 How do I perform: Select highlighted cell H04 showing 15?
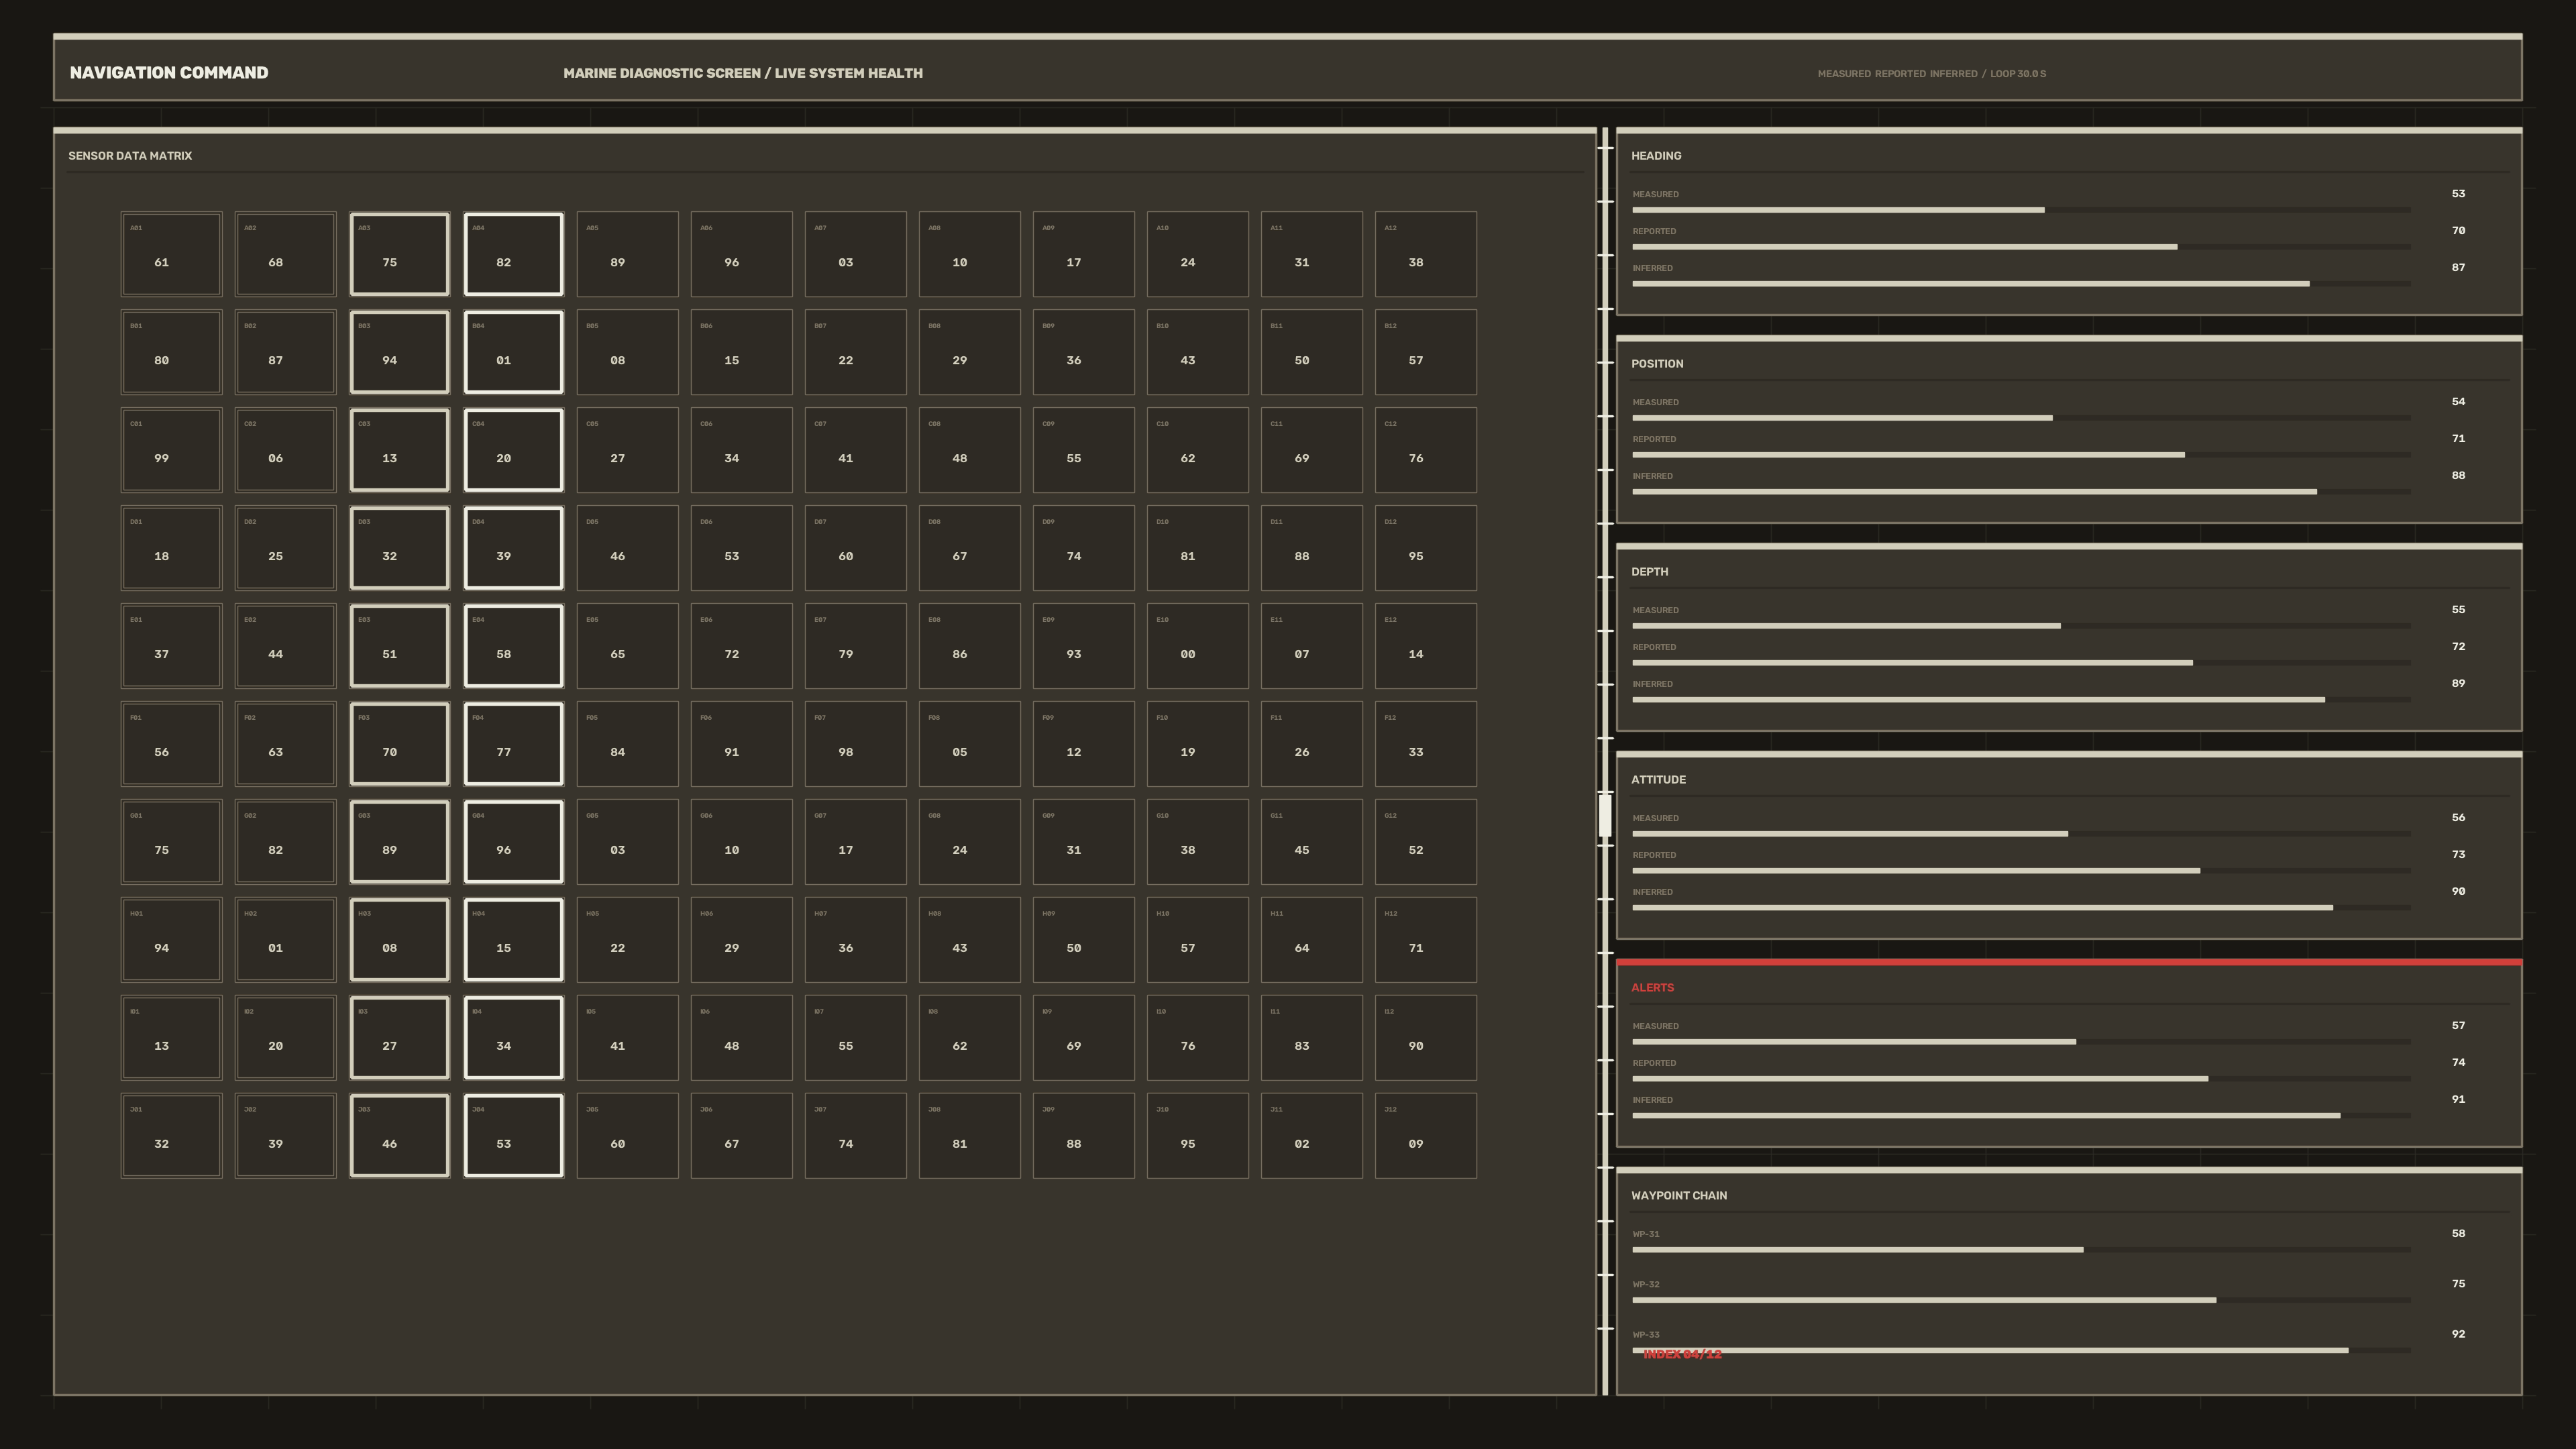click(513, 940)
